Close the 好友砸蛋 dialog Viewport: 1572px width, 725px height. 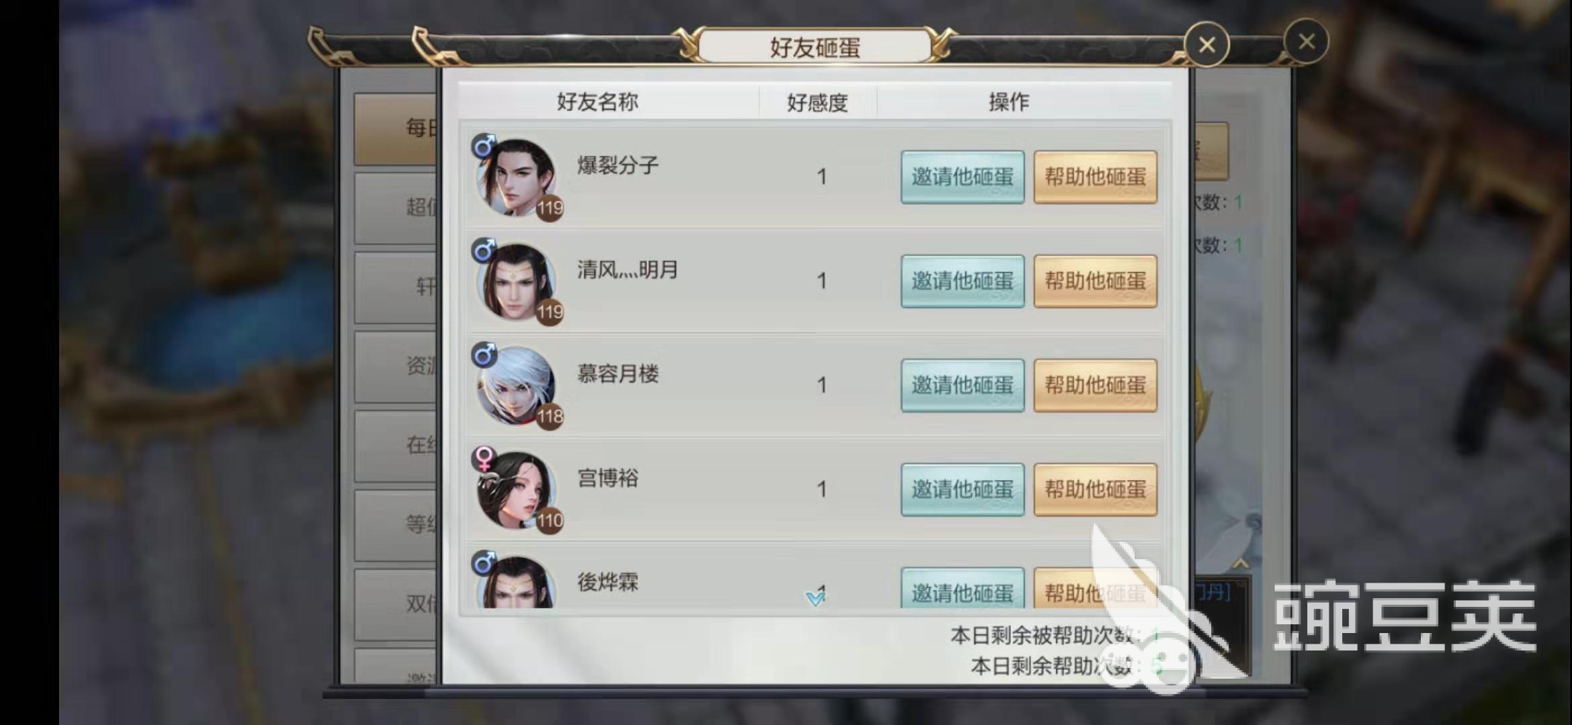click(1207, 45)
